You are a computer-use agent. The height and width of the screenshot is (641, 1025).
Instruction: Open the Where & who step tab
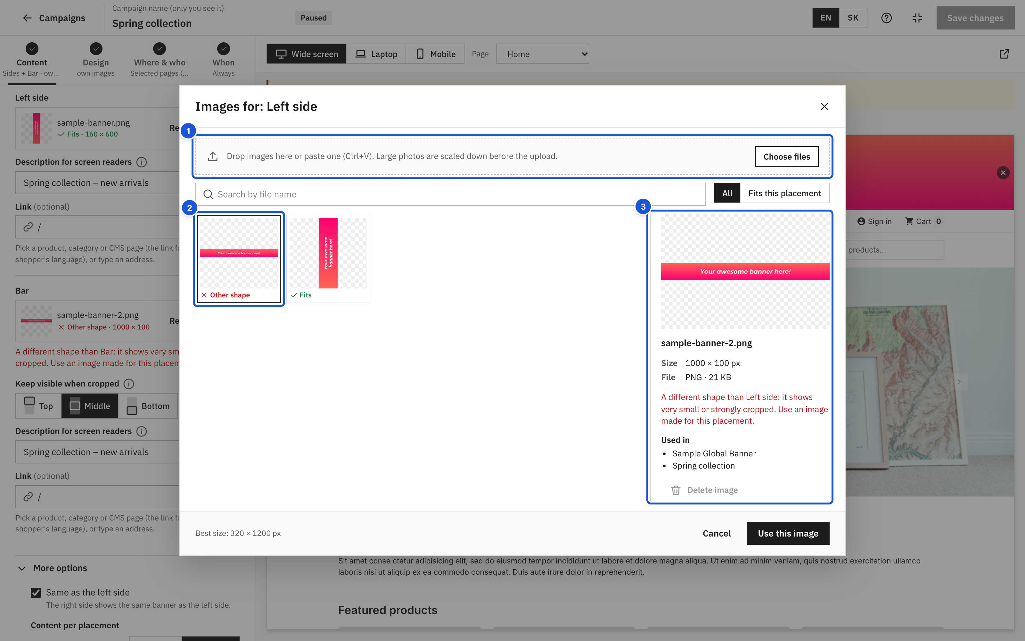(160, 60)
